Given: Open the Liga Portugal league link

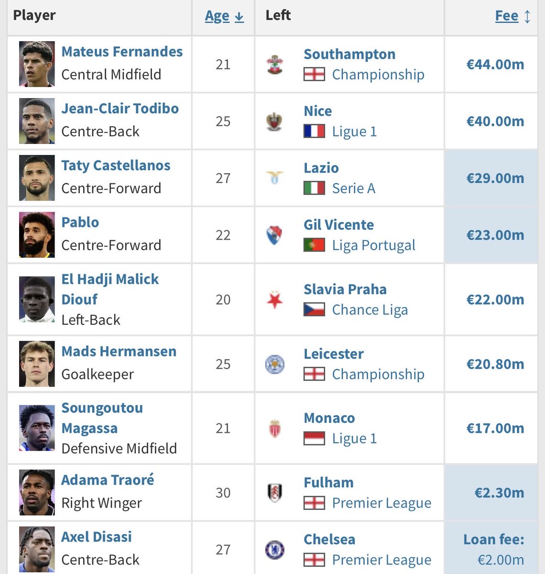Looking at the screenshot, I should [373, 245].
